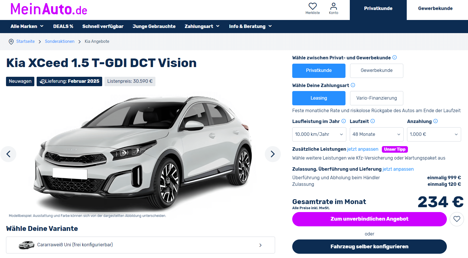Screen dimensions: 468x258
Task: Open Schnell verfügbar navigation item
Action: [x=103, y=26]
